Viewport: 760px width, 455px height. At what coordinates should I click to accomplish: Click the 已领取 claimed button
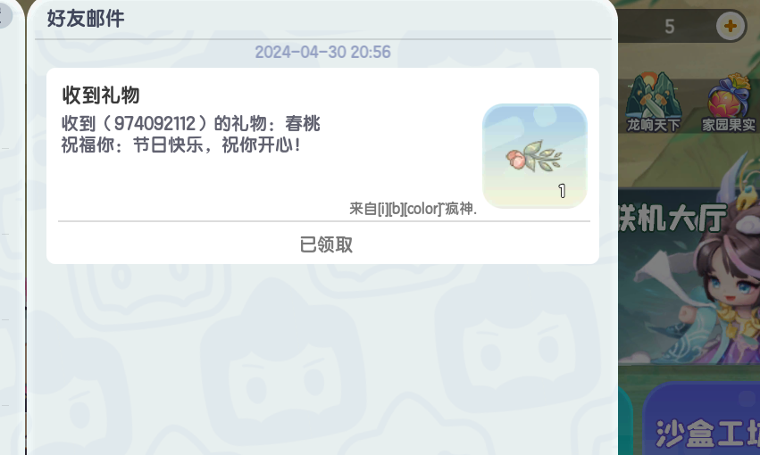pyautogui.click(x=326, y=244)
